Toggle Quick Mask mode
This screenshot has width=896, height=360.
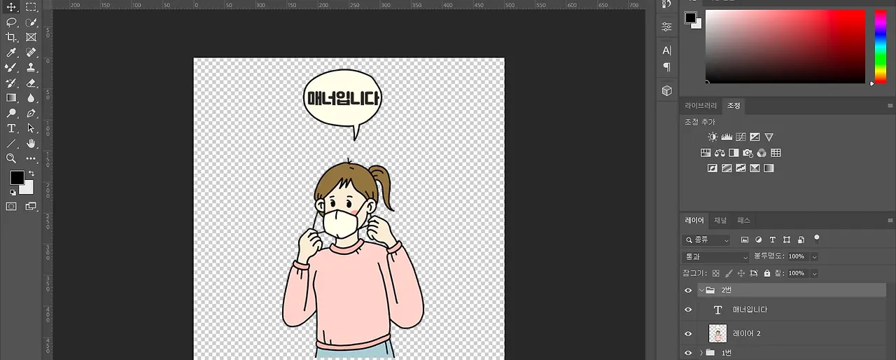click(x=11, y=207)
